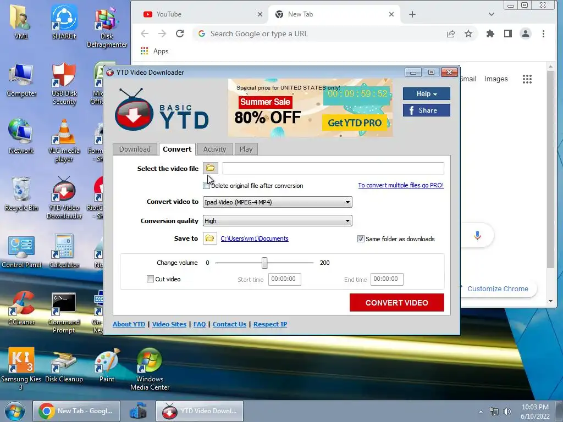Open Chrome profile avatar icon

525,34
